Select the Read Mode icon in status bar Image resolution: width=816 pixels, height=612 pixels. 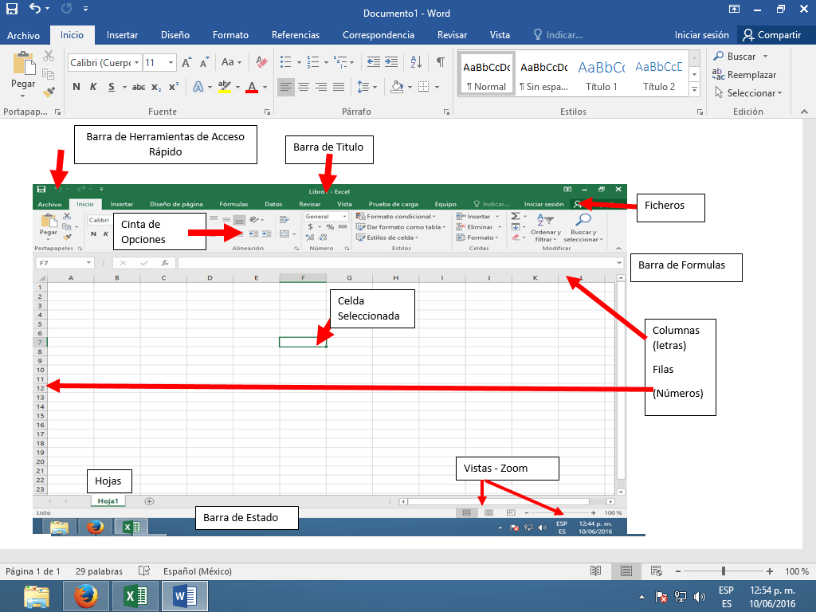coord(595,571)
